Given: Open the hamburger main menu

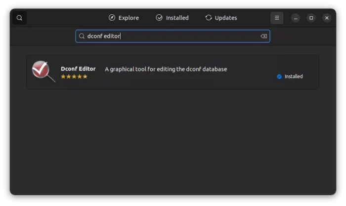Looking at the screenshot, I should [277, 18].
